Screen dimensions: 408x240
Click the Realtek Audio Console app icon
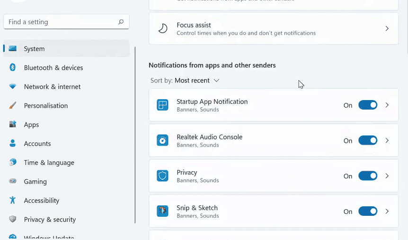(x=162, y=140)
